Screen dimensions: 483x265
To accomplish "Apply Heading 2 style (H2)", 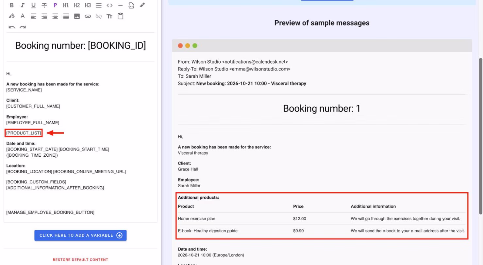I will [77, 5].
